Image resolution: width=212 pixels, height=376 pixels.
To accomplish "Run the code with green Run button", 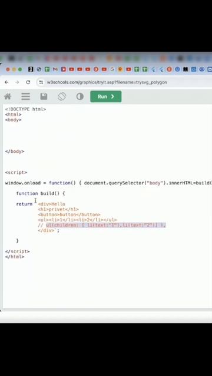I will 106,96.
